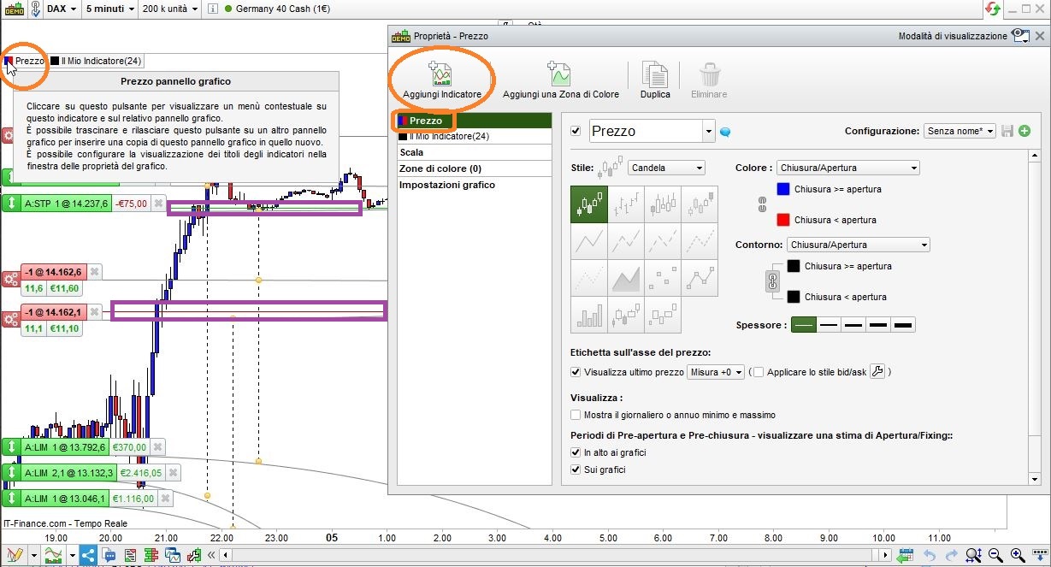Close the -1 @ 14.162,1 position label

coord(94,313)
